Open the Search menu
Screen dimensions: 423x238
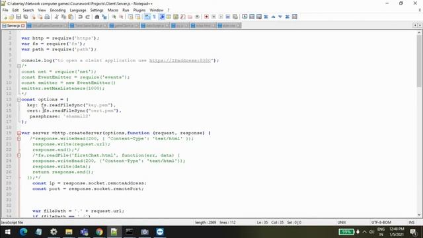point(28,10)
